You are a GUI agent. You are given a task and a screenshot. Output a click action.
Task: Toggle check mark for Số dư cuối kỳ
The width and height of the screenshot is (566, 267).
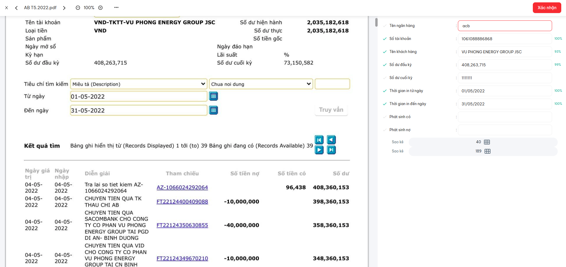384,78
